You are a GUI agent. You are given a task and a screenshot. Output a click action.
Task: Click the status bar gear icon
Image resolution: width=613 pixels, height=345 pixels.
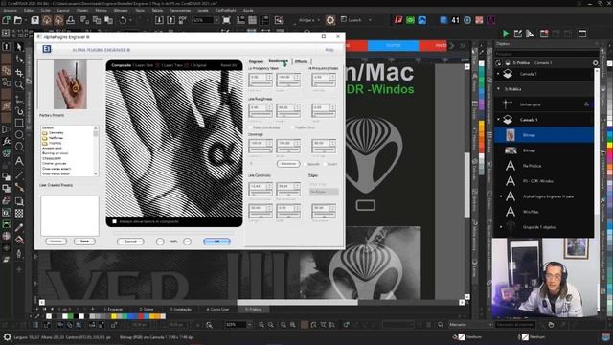pos(7,336)
